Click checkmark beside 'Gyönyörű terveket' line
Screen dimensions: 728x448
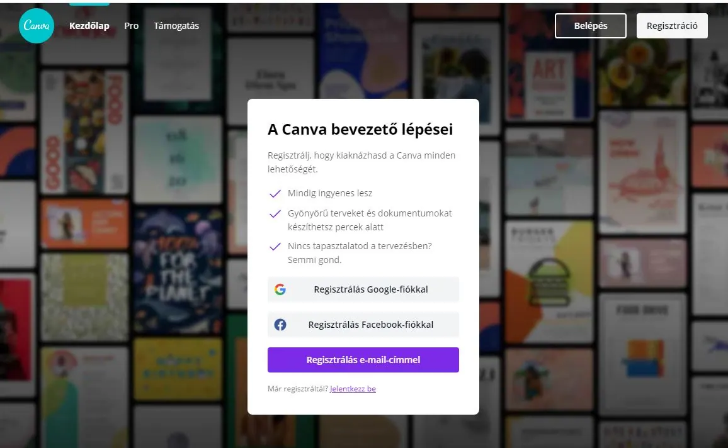point(275,213)
